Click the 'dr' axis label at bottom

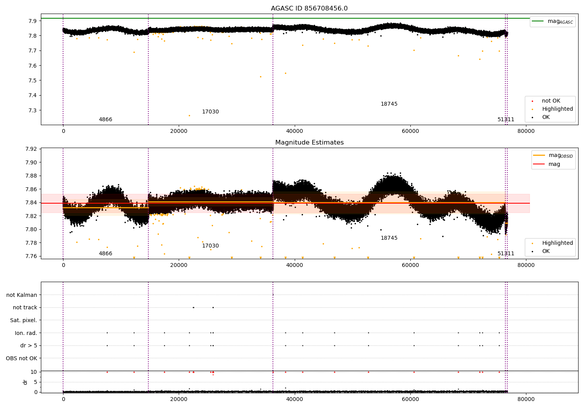pos(25,382)
